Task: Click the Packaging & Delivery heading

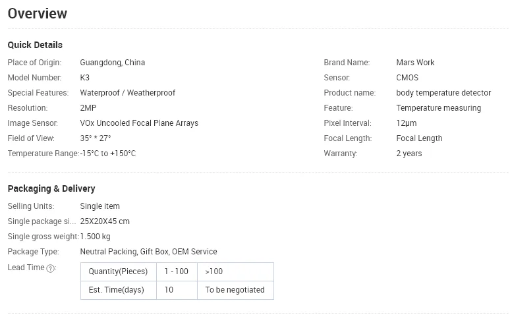Action: click(51, 188)
